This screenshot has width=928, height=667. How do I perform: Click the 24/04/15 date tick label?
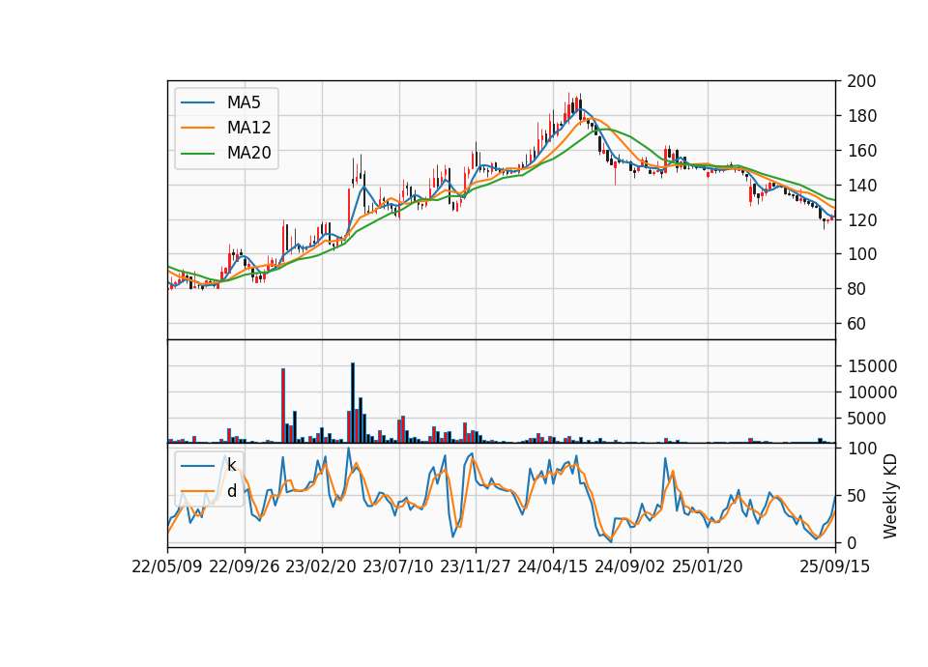click(553, 566)
